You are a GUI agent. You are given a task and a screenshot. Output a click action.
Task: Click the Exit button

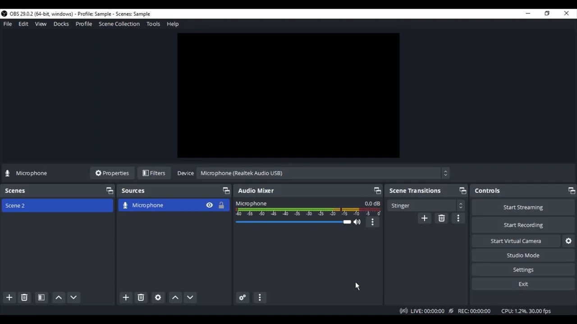tap(523, 284)
